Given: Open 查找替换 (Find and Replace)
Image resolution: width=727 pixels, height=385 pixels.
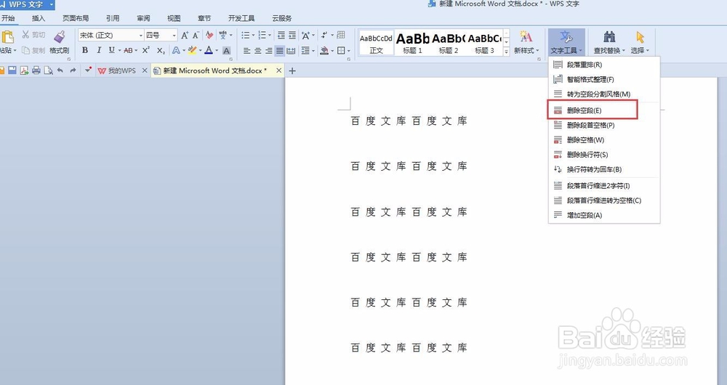Looking at the screenshot, I should pos(609,42).
